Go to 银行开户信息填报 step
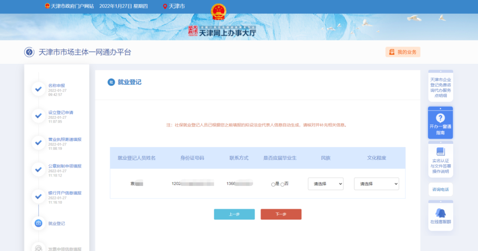 tap(65, 193)
